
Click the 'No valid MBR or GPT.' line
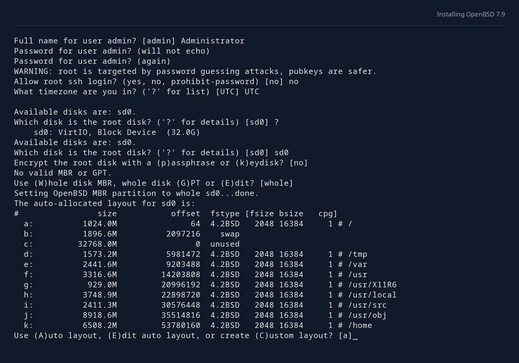click(x=63, y=173)
